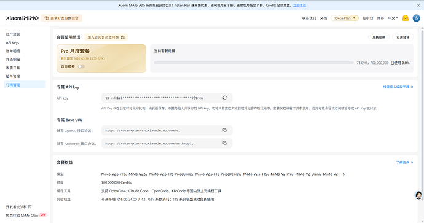Viewport: 424px width, 223px height.
Task: Click the 支持 OpenClaw、Claude Code tools text
Action: 161,191
